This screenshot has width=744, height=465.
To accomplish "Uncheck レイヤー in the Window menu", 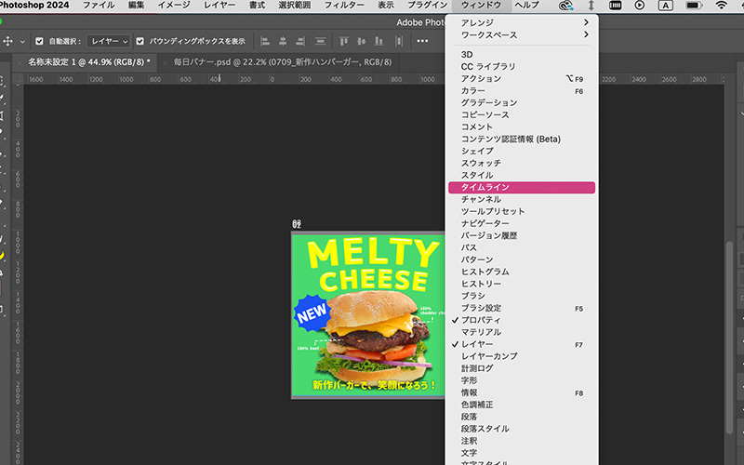I will click(x=477, y=344).
